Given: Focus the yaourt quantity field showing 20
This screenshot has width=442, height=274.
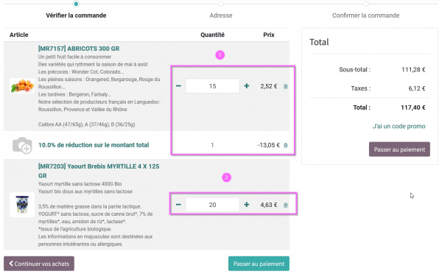Looking at the screenshot, I should click(213, 205).
